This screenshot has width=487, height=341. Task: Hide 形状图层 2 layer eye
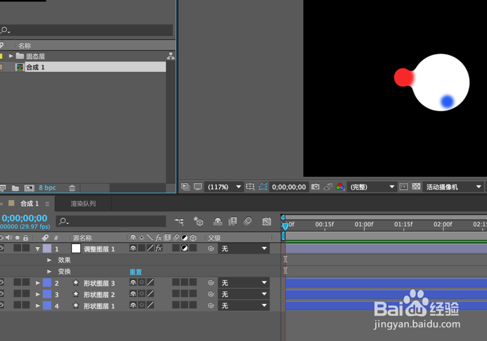pos(1,293)
